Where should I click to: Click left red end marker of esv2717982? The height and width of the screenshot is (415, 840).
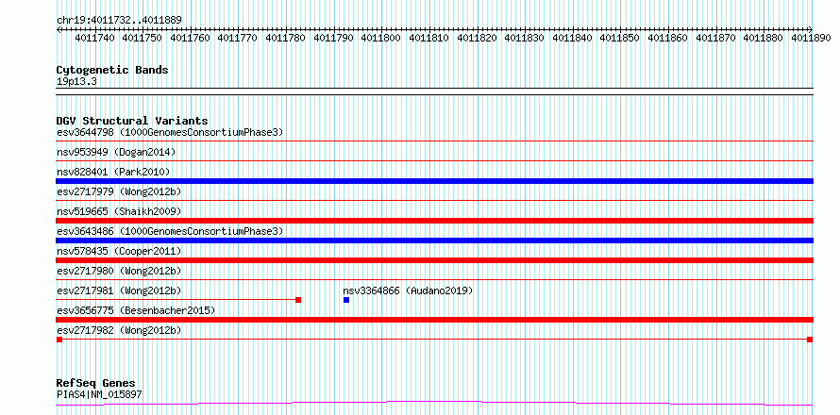(x=59, y=340)
